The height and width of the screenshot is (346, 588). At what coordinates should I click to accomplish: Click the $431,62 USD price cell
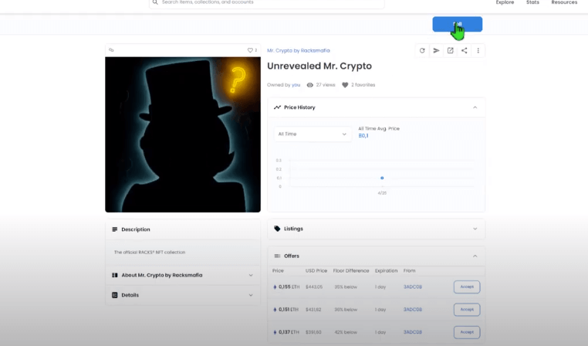click(313, 310)
